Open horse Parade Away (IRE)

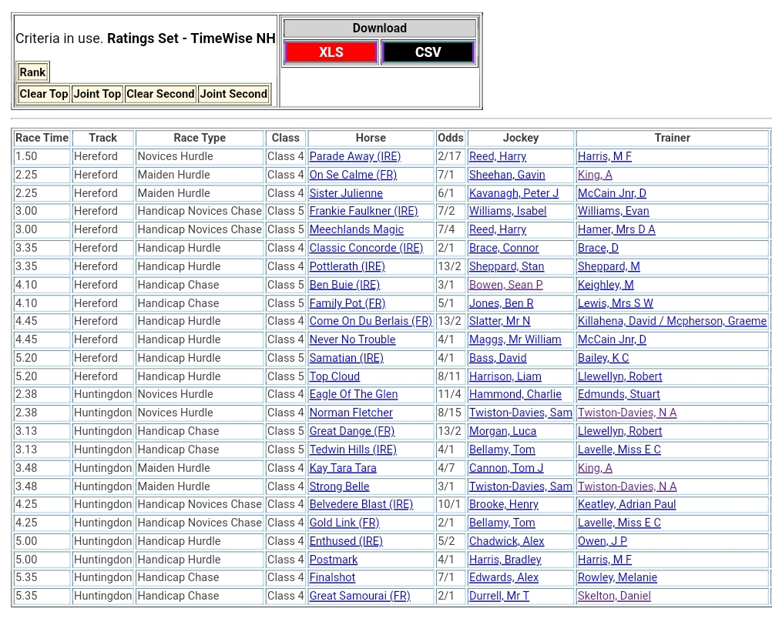point(354,156)
